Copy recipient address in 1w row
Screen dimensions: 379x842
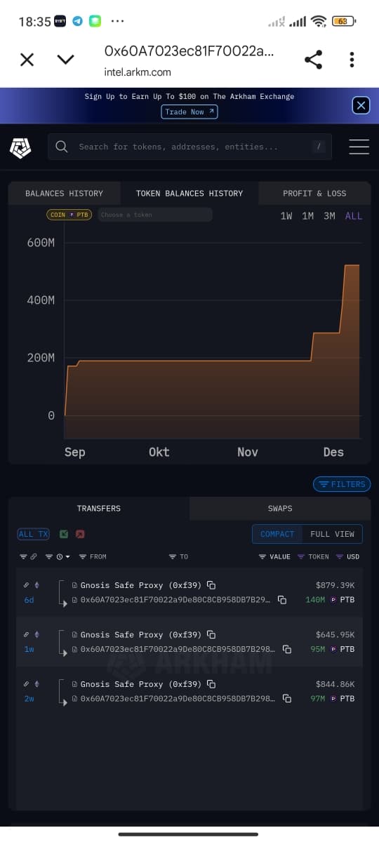click(x=286, y=649)
